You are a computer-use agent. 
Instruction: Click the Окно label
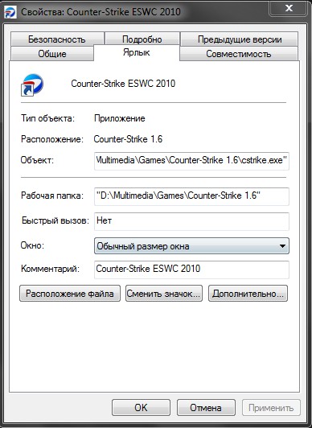click(32, 245)
